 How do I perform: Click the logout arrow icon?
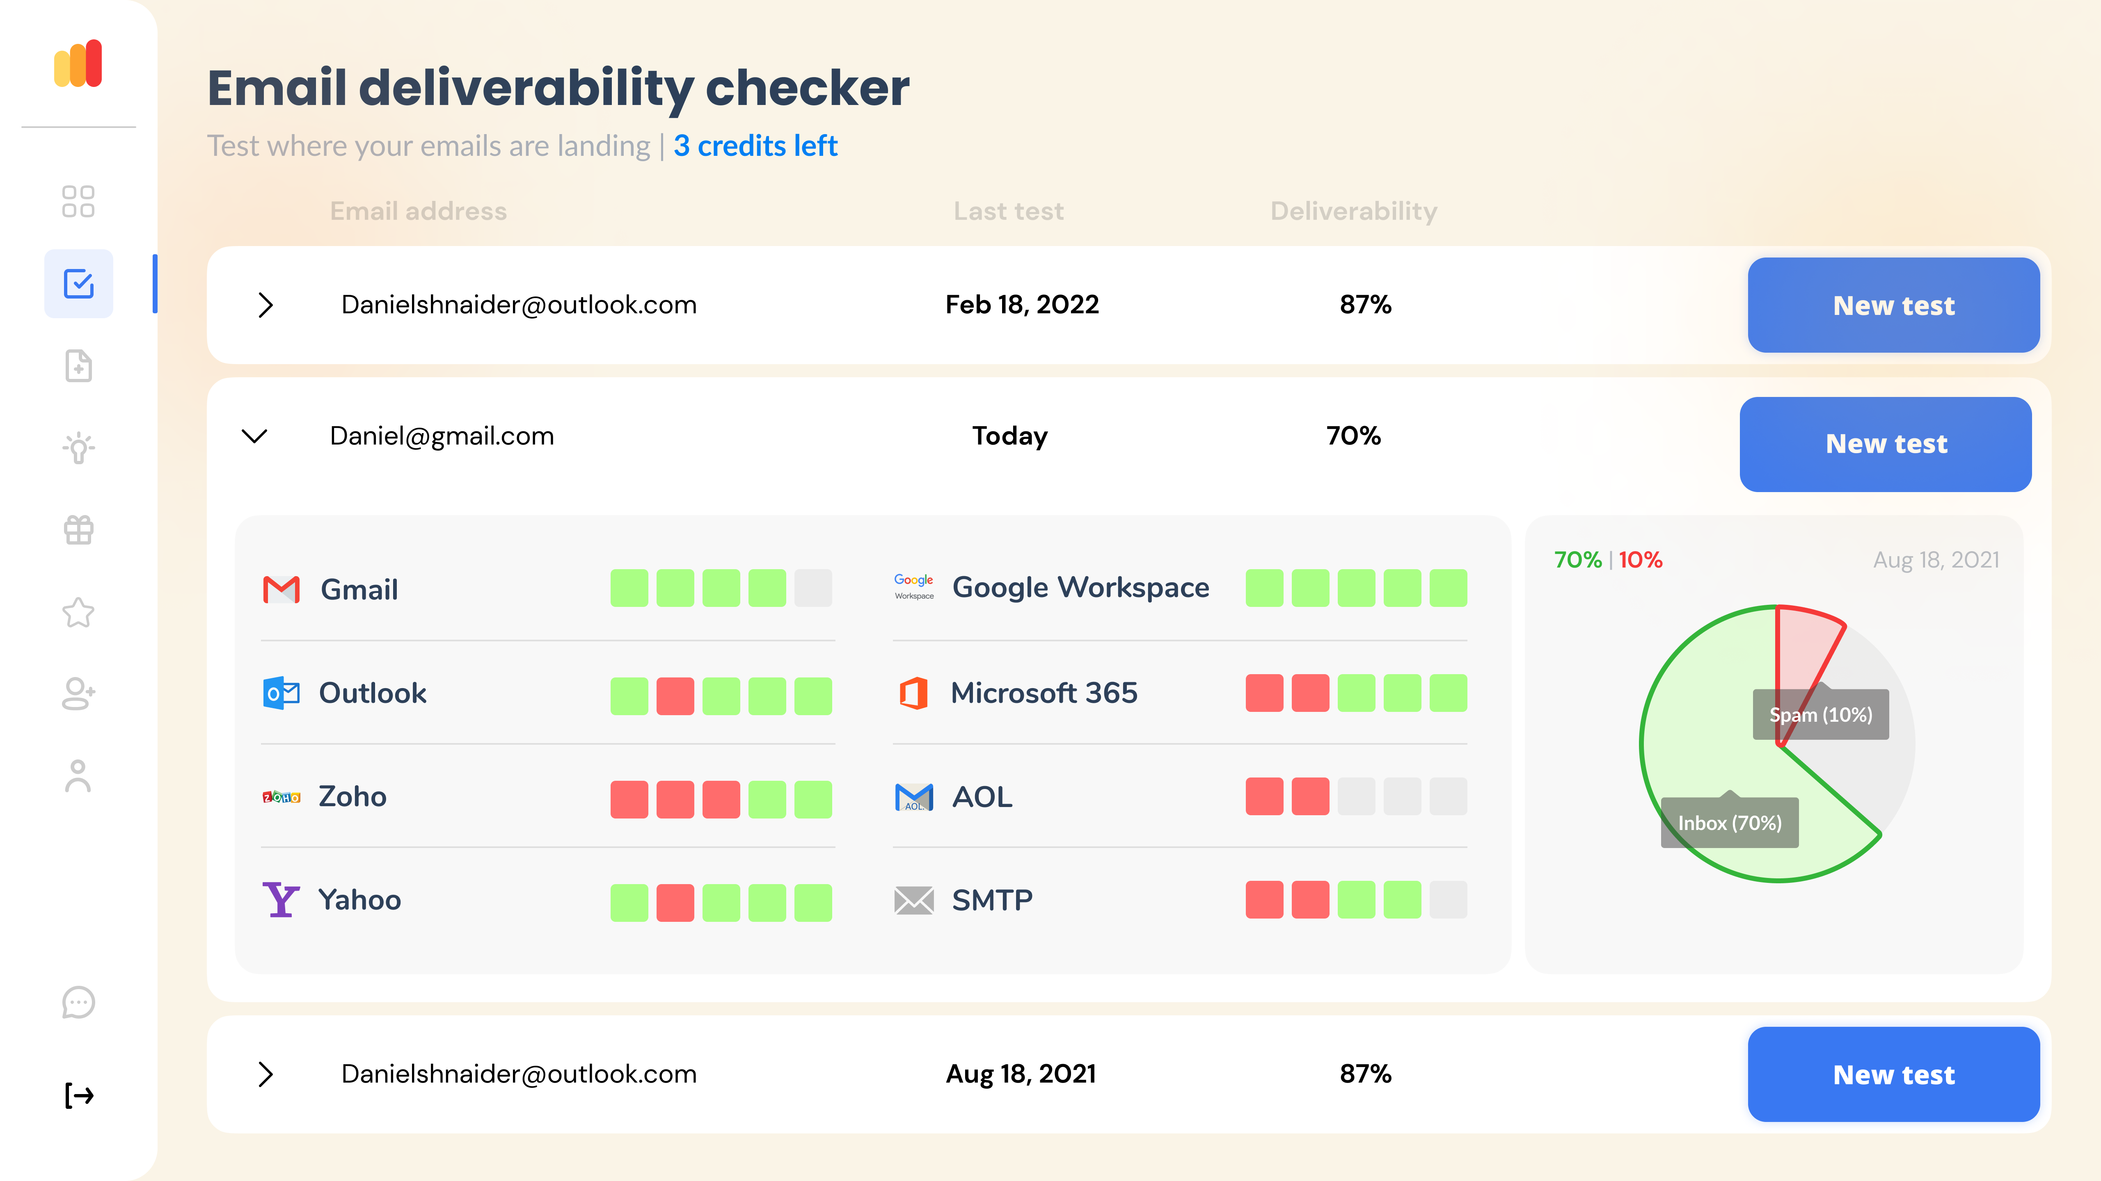point(78,1094)
